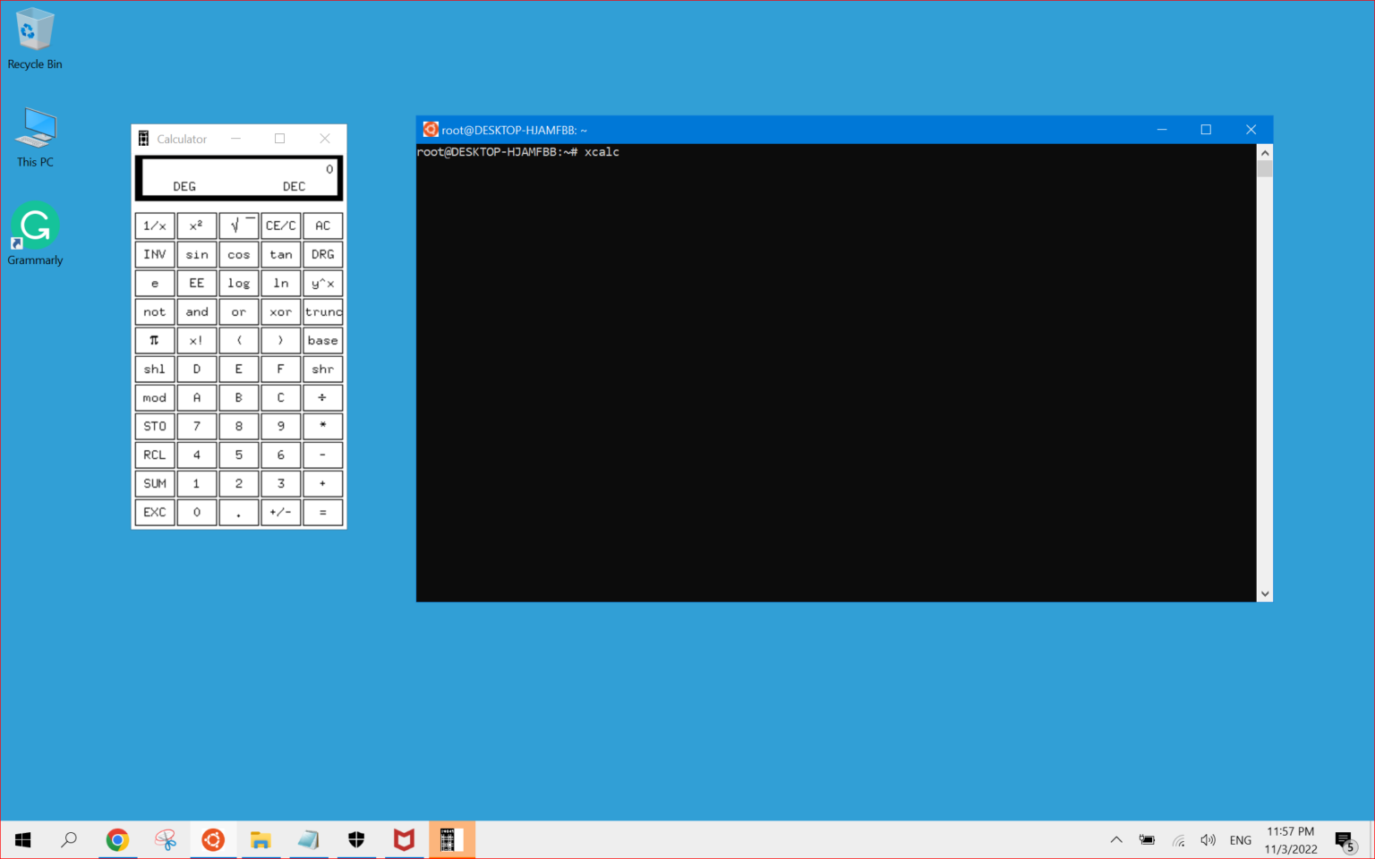Open Ubuntu terminal from the taskbar
Viewport: 1375px width, 859px height.
(x=213, y=839)
